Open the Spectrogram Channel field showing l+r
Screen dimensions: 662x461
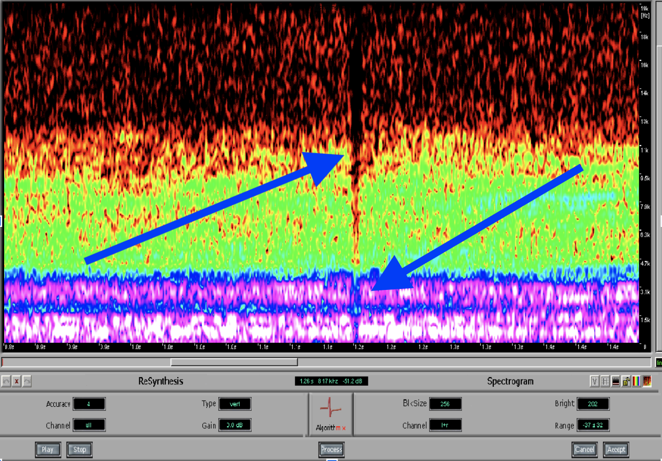click(445, 425)
